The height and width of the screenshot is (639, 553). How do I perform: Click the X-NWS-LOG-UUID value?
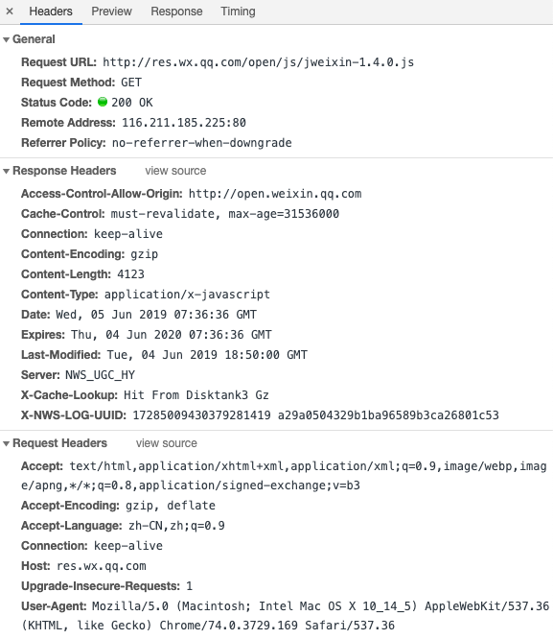(315, 415)
